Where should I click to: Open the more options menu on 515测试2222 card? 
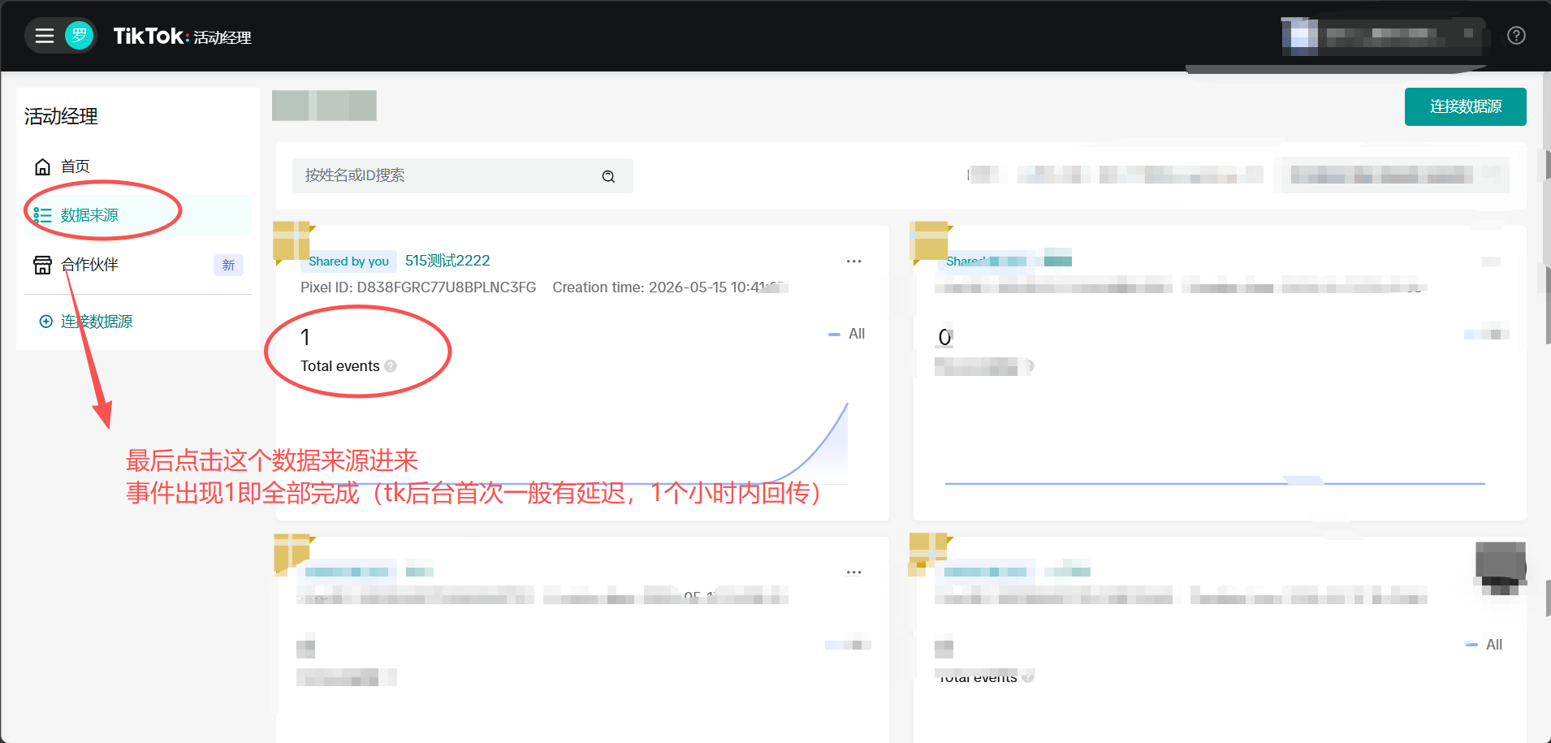coord(853,261)
